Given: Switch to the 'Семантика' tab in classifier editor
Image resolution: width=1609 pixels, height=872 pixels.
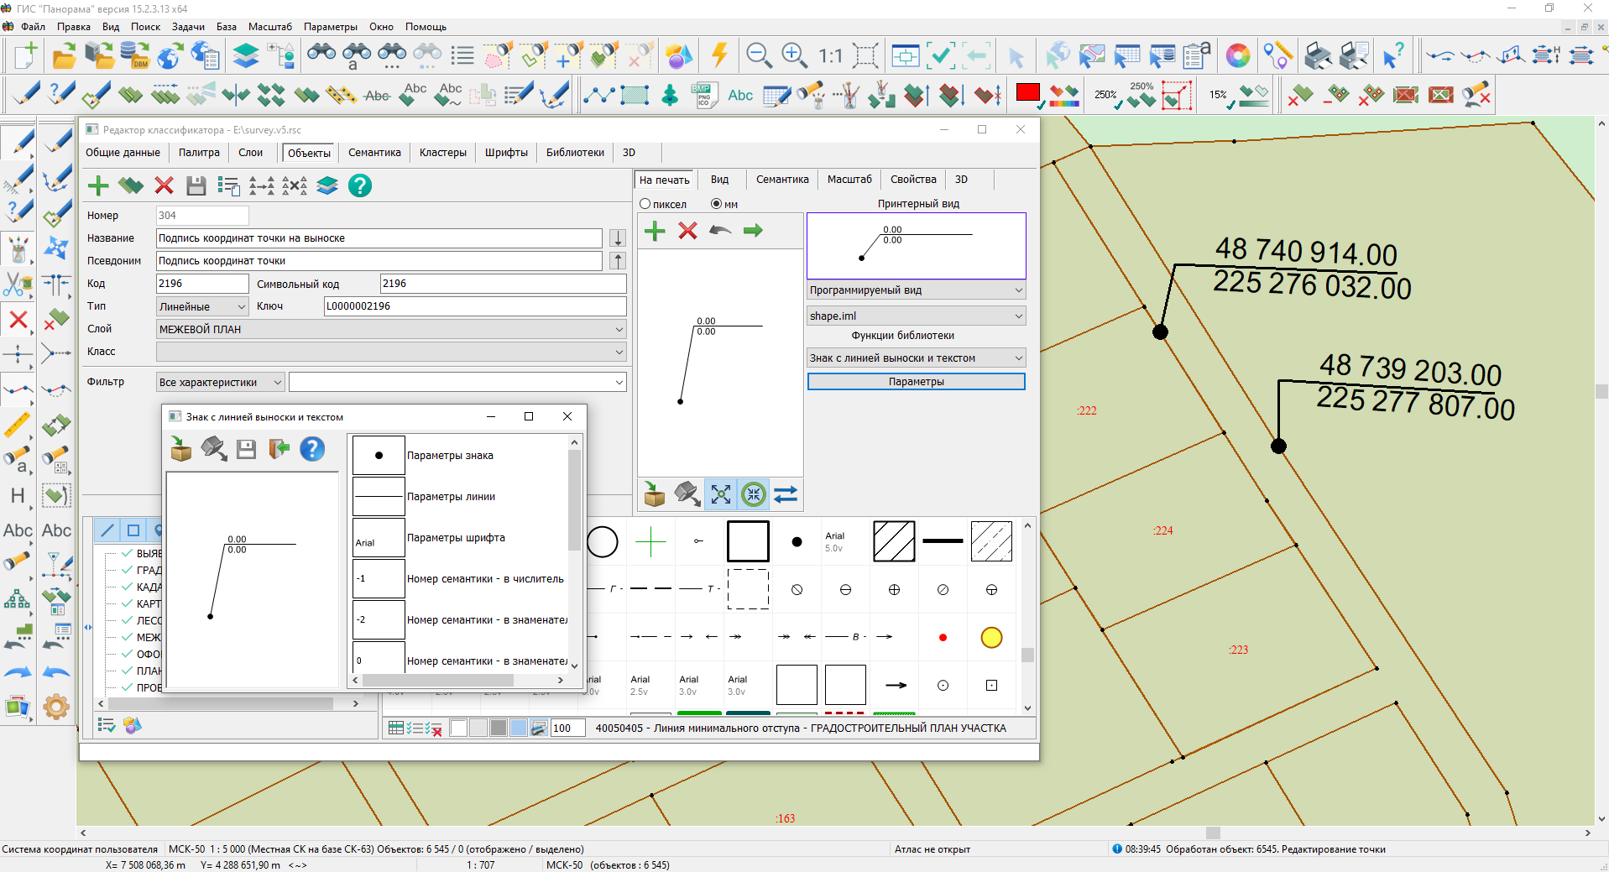Looking at the screenshot, I should pos(374,153).
